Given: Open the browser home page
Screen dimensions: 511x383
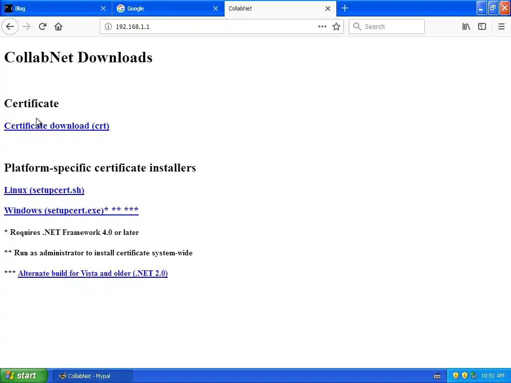Looking at the screenshot, I should [58, 27].
